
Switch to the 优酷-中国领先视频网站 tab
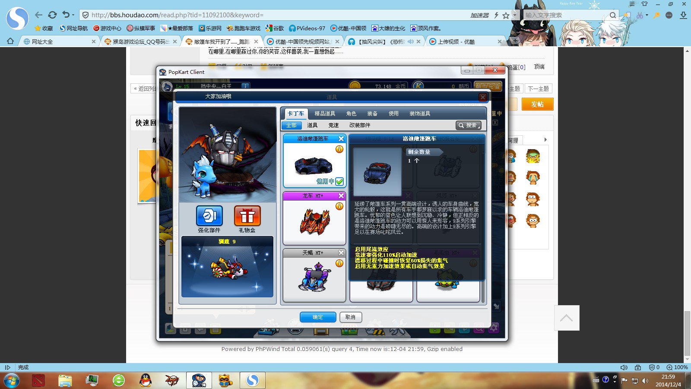302,41
